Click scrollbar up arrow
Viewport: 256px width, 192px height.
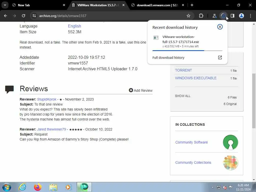(254, 24)
